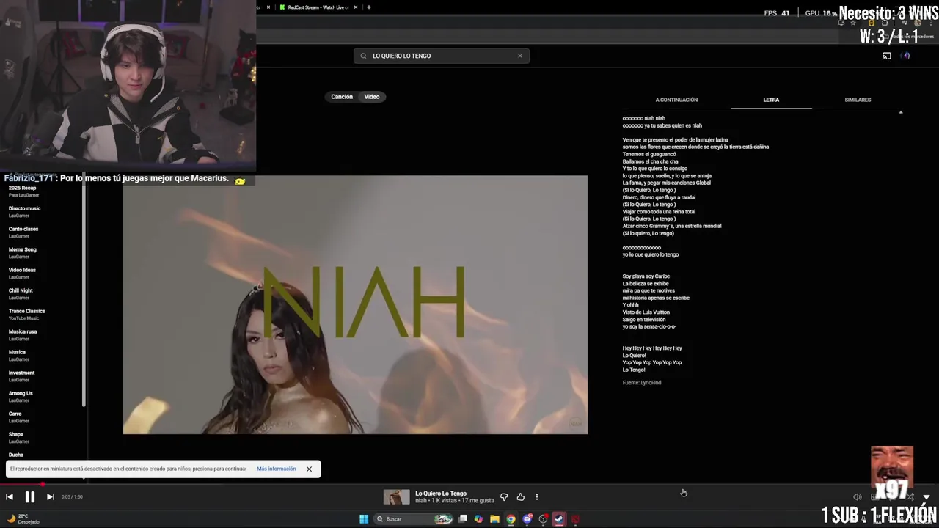Open Task View from the taskbar
Screen dimensions: 939x528
click(463, 519)
